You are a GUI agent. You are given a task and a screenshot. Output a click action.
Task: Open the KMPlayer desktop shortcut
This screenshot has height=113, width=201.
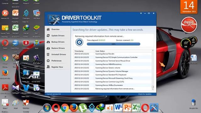(x=15, y=89)
